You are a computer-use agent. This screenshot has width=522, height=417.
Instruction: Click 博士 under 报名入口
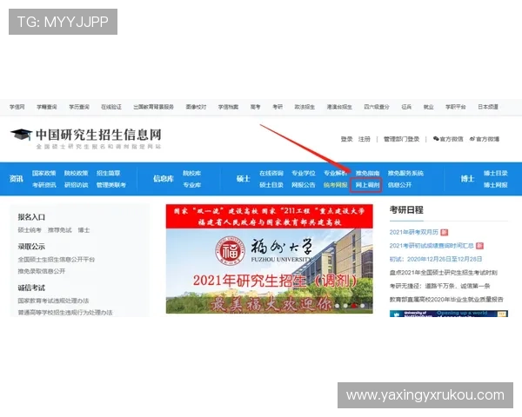[84, 230]
